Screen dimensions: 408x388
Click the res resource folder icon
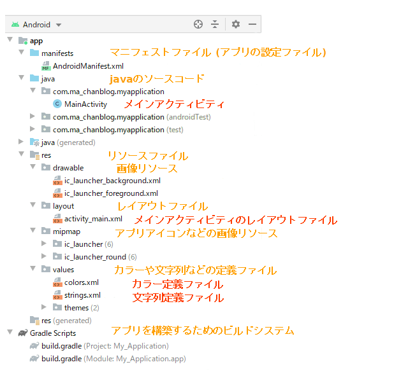point(34,155)
